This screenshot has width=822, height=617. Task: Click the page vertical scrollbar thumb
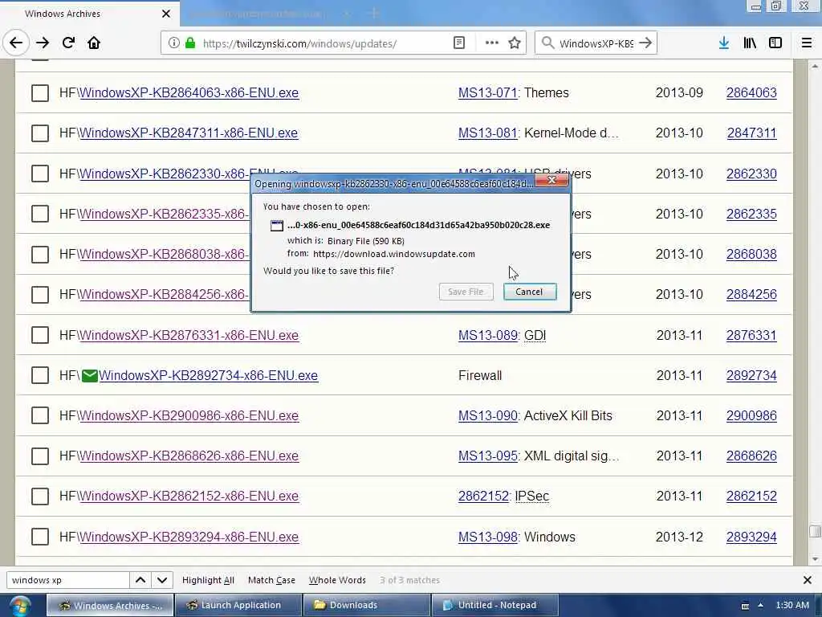click(815, 531)
